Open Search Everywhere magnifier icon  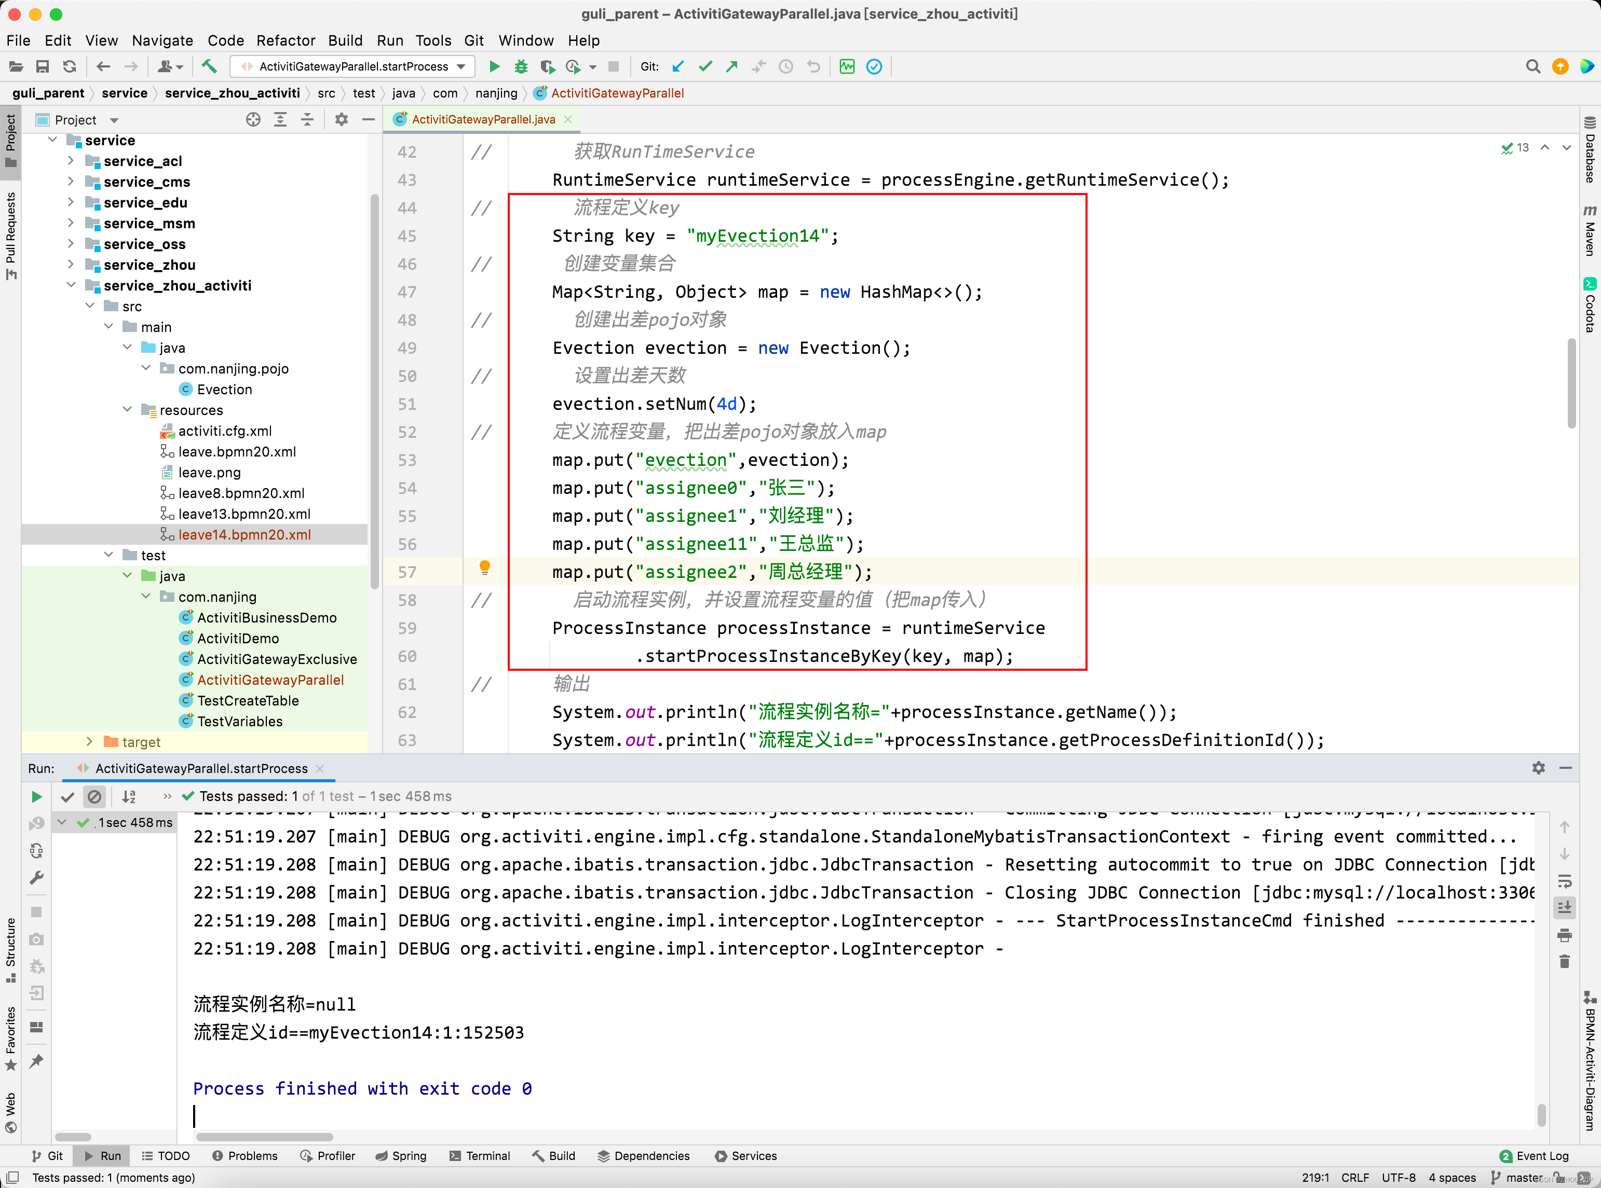pos(1532,67)
